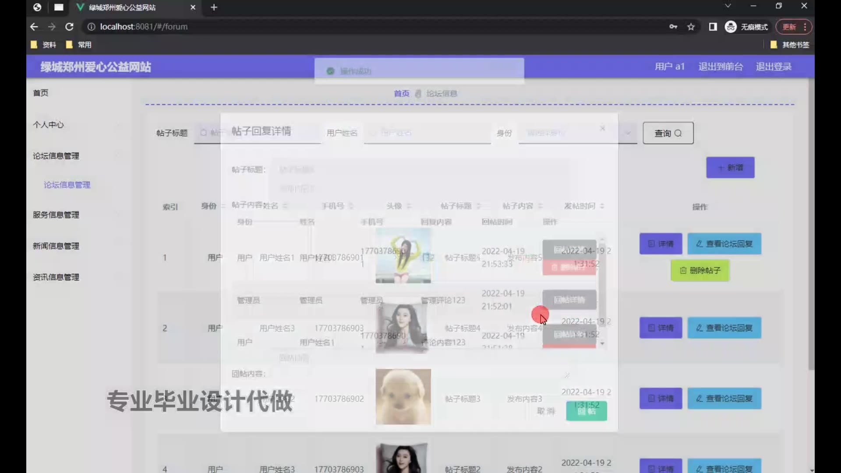Go back to the previous browser page
The height and width of the screenshot is (473, 841).
(34, 27)
